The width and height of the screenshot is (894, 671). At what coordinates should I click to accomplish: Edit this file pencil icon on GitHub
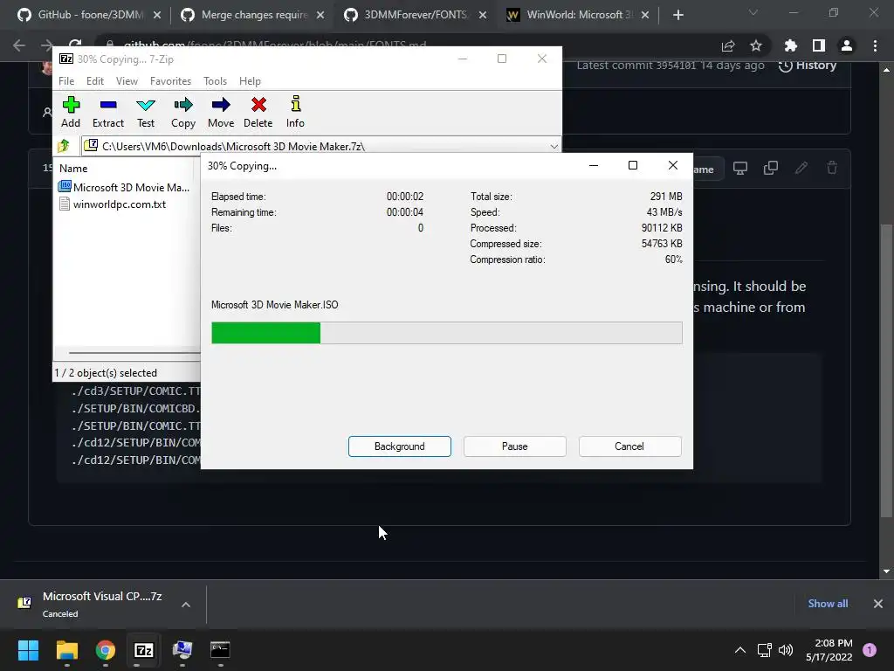[x=801, y=168]
